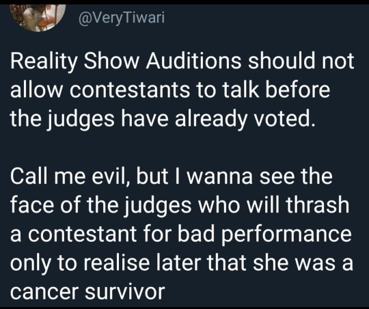
Task: Click the word "realise" in the tweet
Action: click(116, 263)
